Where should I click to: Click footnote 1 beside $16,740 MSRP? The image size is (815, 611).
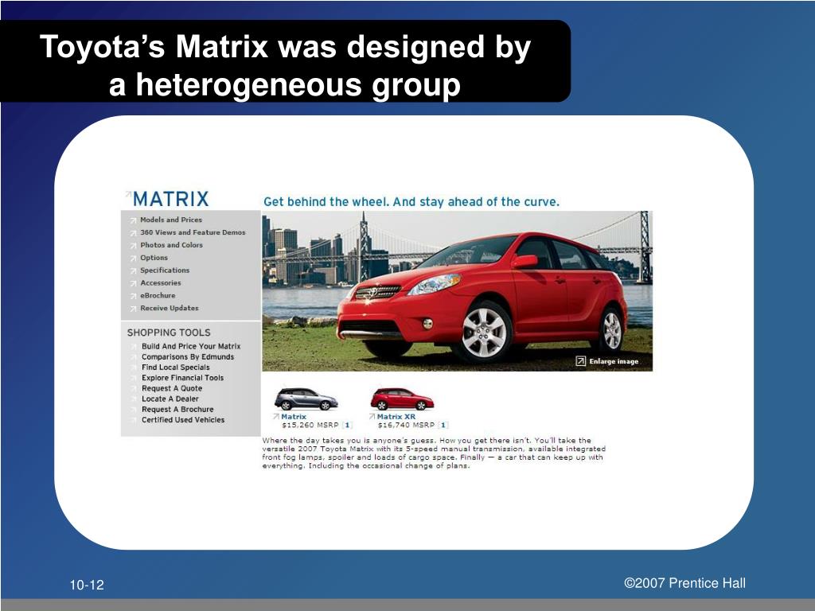tap(443, 425)
